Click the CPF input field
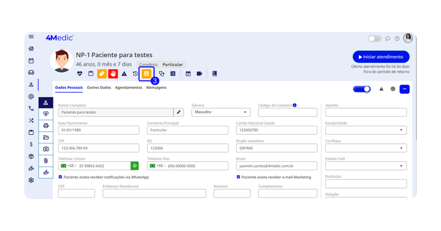Viewport: 441px width, 231px height. point(98,148)
